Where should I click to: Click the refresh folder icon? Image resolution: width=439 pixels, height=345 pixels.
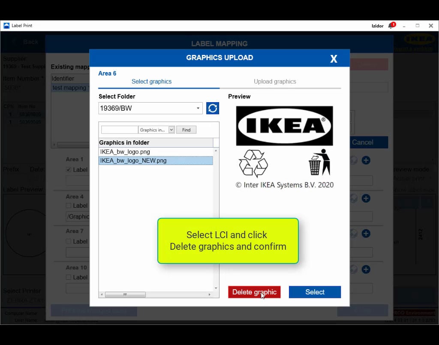pos(213,108)
